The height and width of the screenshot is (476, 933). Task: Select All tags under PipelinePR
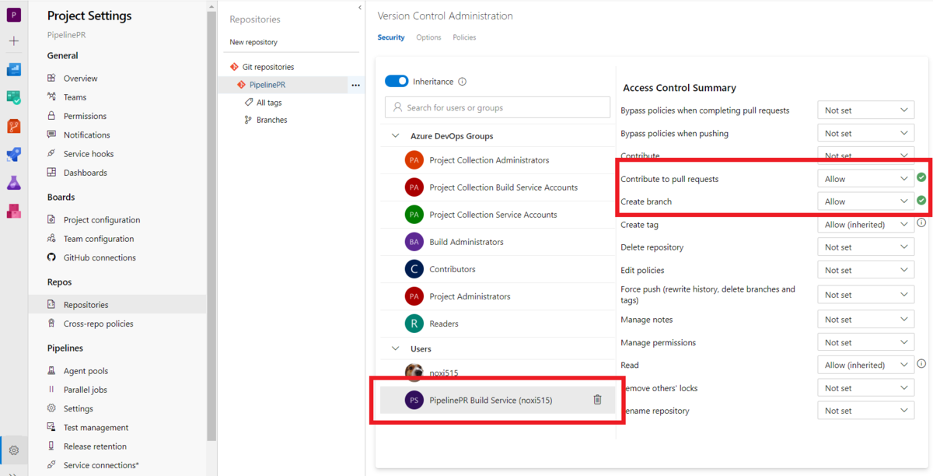(269, 103)
